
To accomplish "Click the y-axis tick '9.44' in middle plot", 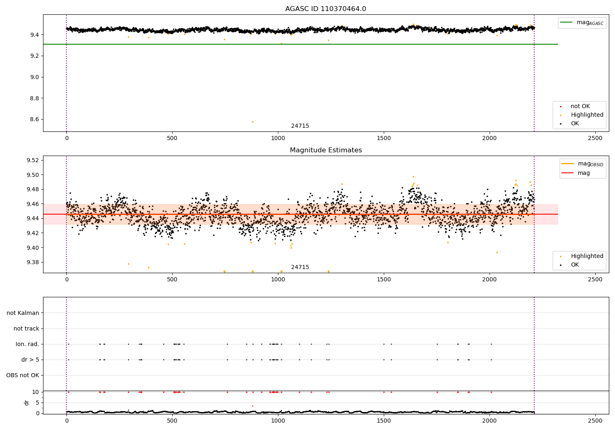I will click(33, 219).
